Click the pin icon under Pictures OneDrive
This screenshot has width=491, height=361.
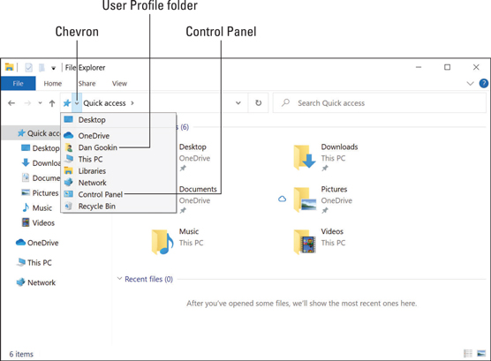pos(325,210)
